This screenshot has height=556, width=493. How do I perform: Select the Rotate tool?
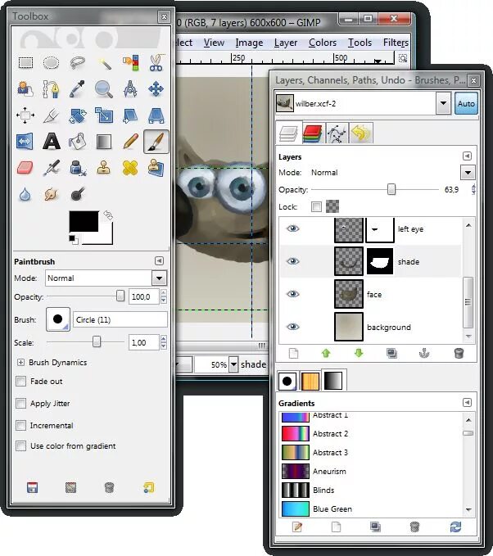pyautogui.click(x=77, y=115)
